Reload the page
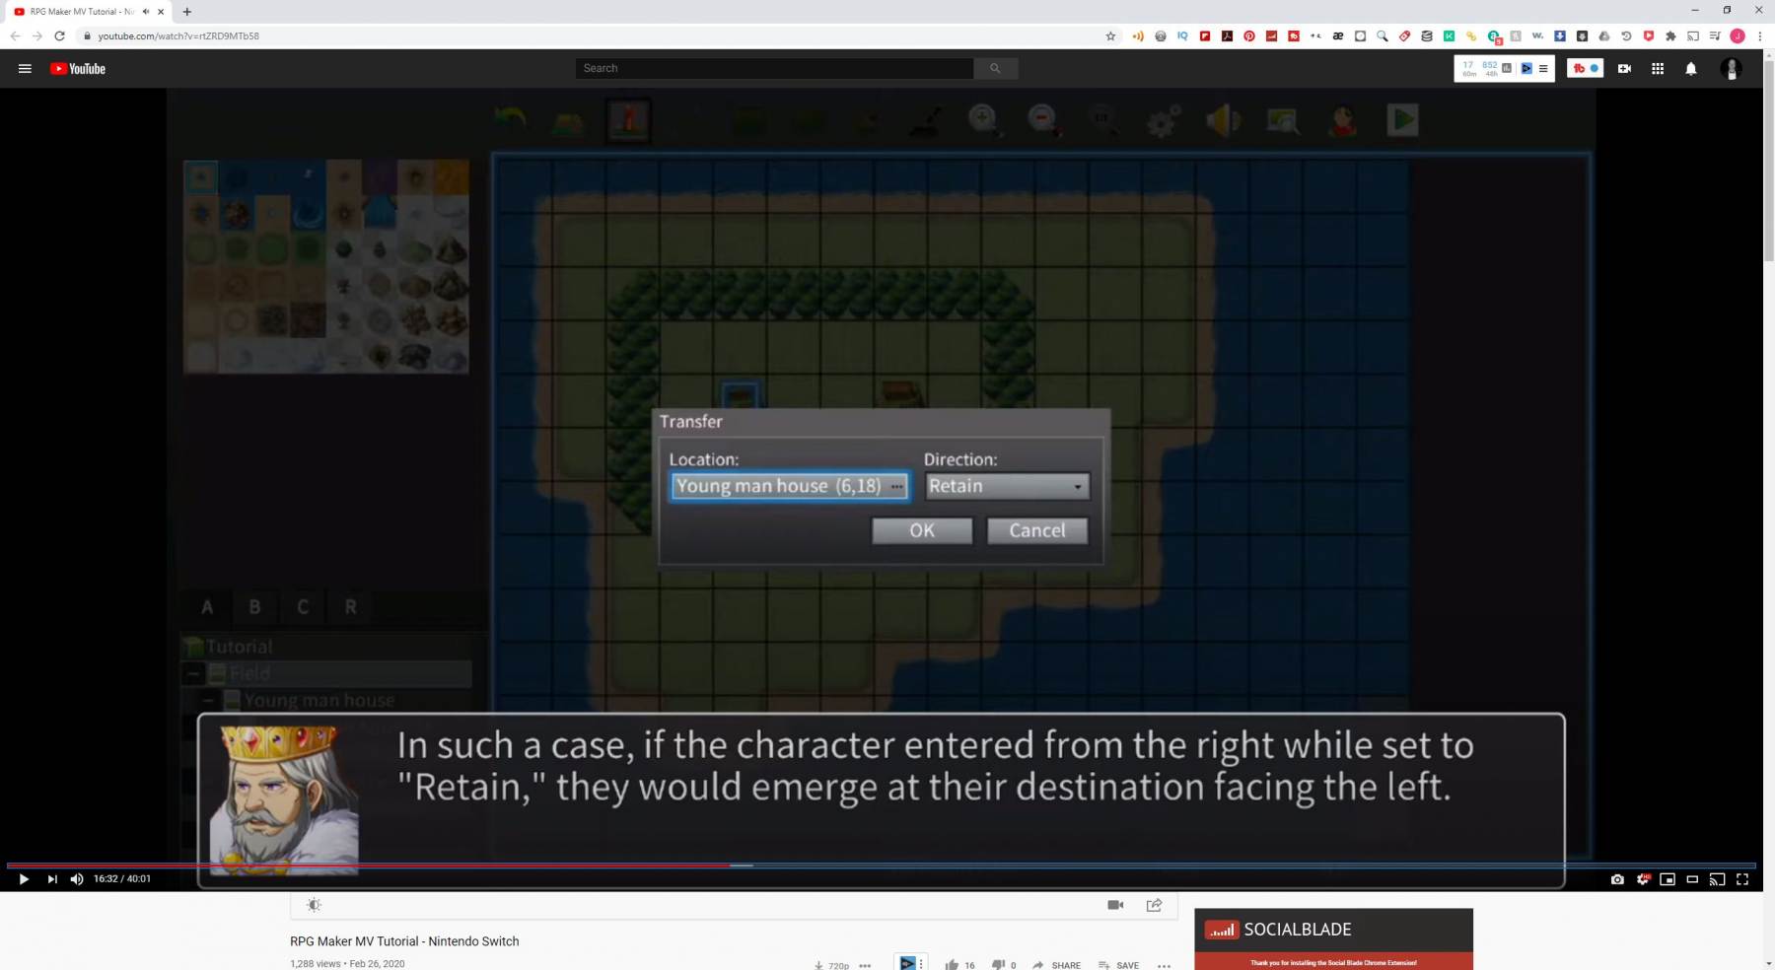This screenshot has width=1775, height=970. [59, 35]
